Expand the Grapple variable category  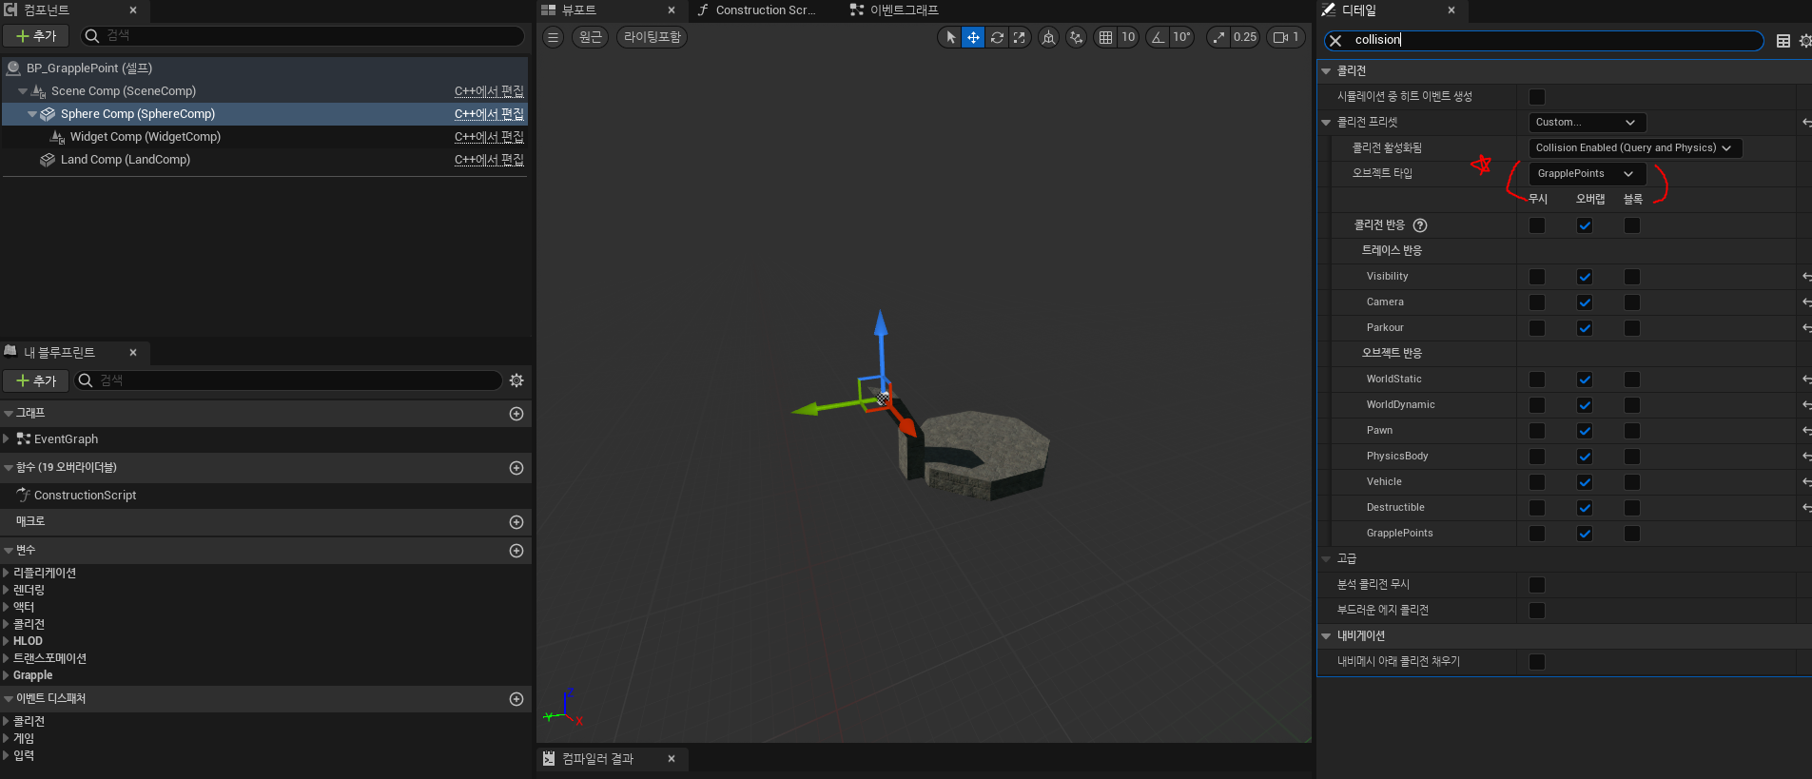6,675
